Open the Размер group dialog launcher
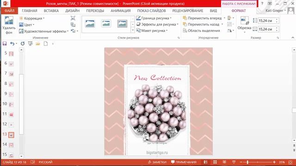 (x=277, y=38)
